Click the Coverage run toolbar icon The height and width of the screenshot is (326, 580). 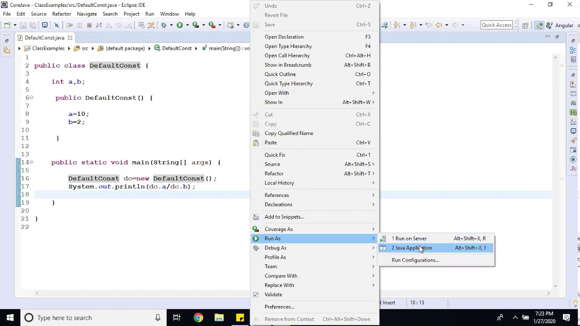click(x=196, y=25)
